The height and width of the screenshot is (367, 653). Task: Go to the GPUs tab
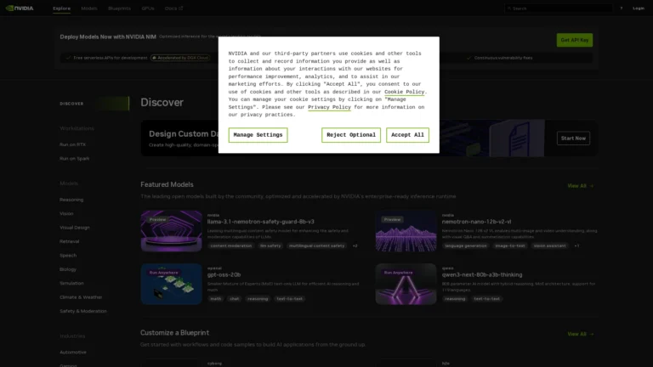(x=148, y=8)
